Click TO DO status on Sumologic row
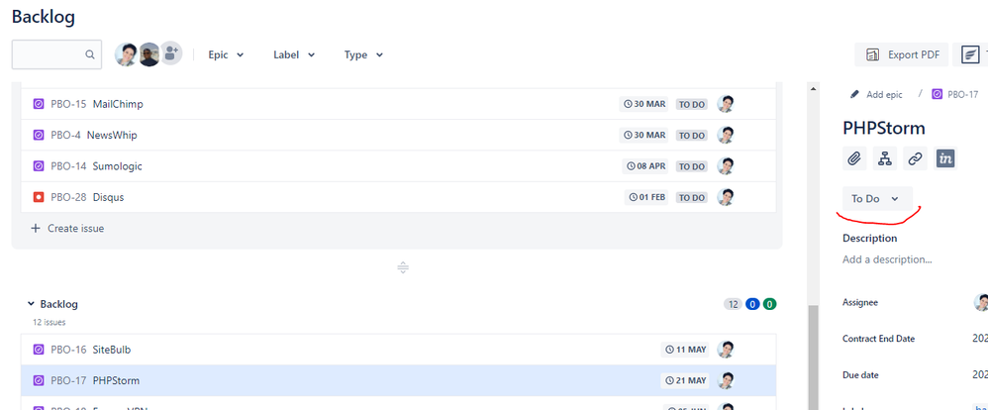The height and width of the screenshot is (410, 988). (x=691, y=167)
